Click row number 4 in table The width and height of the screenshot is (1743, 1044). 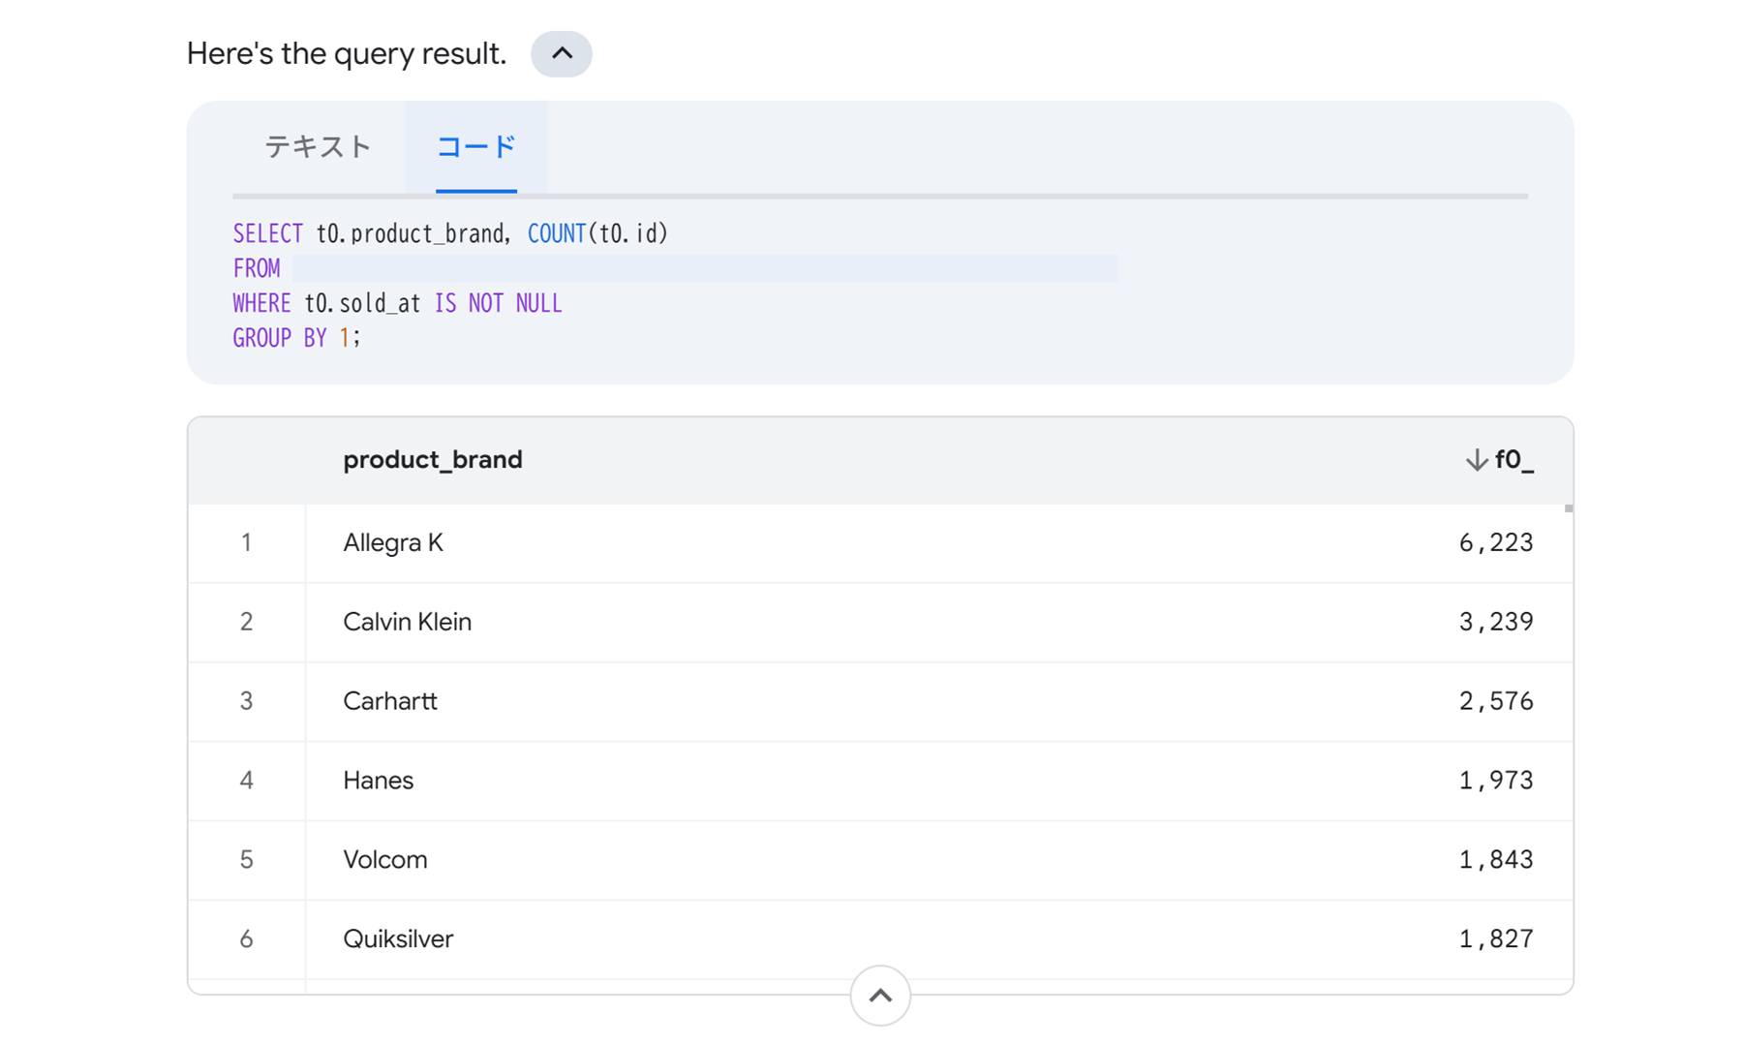(x=246, y=781)
